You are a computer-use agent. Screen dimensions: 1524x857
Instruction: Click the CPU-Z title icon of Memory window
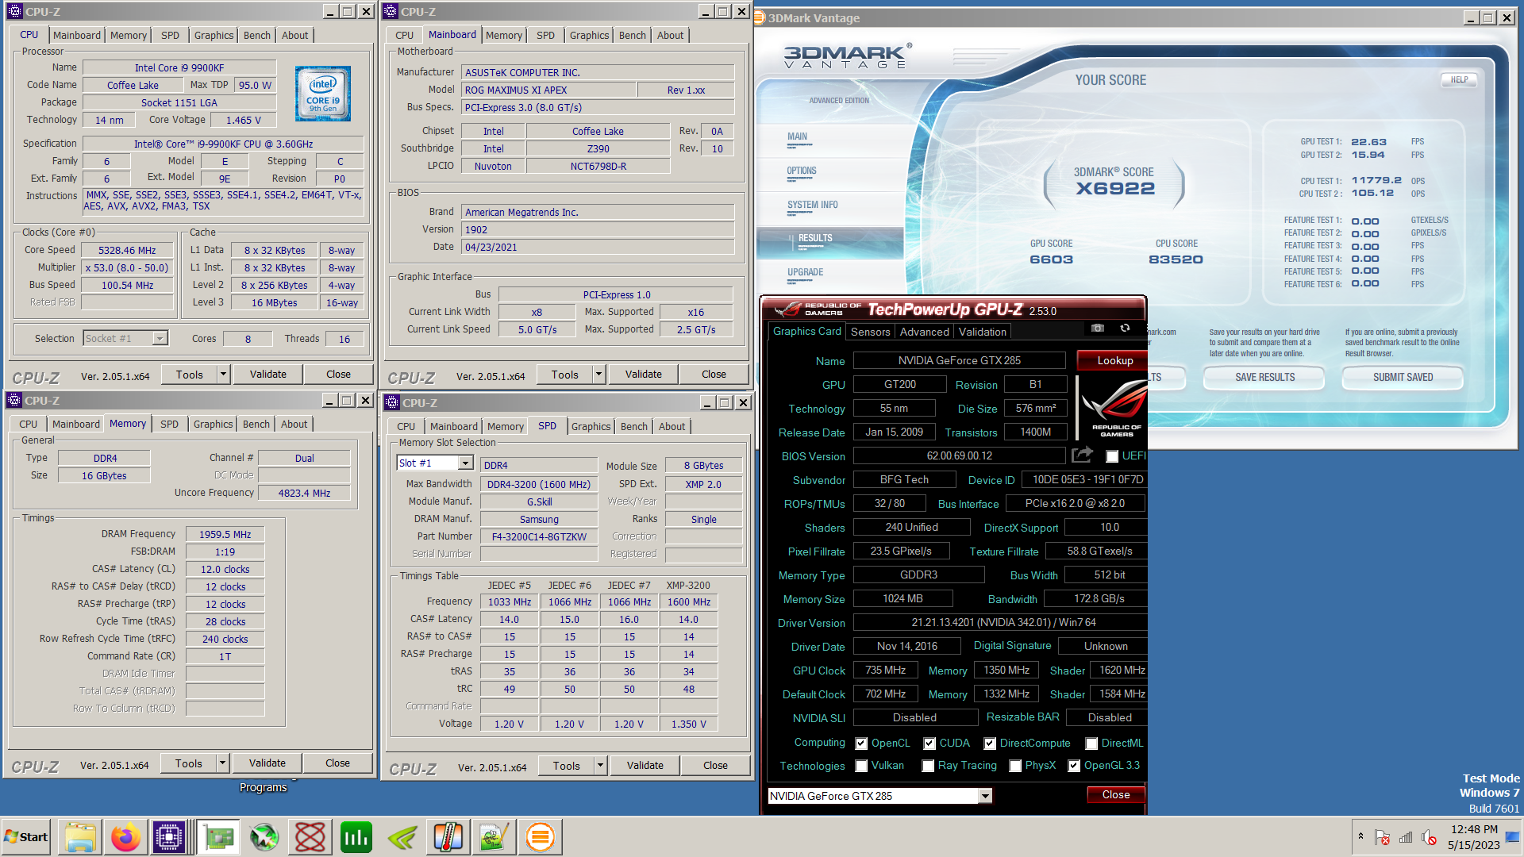[x=14, y=401]
